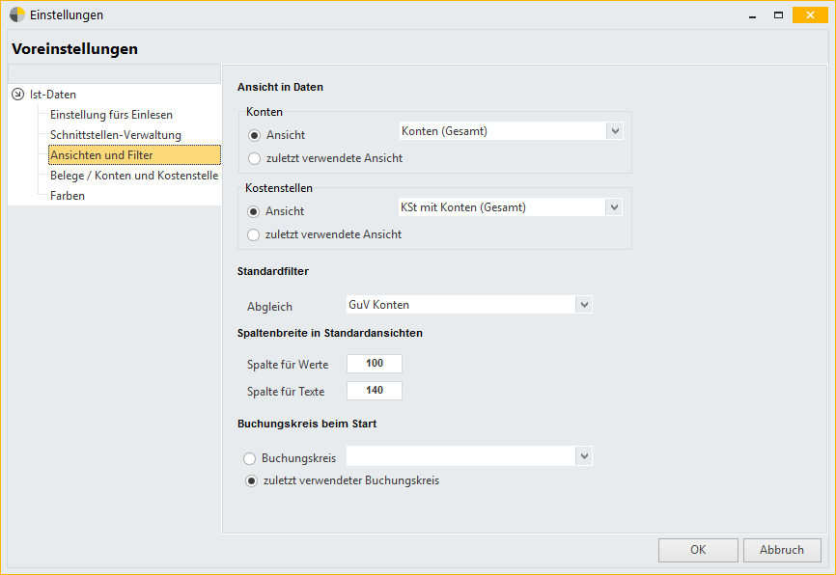Go to Schnittstellen-Verwaltung settings
Image resolution: width=836 pixels, height=575 pixels.
(x=116, y=135)
